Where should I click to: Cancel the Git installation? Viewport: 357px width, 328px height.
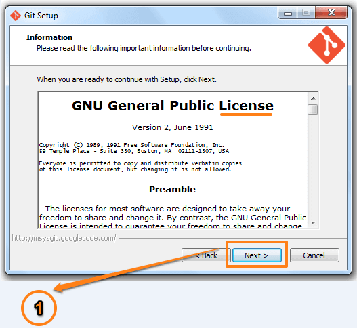(314, 255)
